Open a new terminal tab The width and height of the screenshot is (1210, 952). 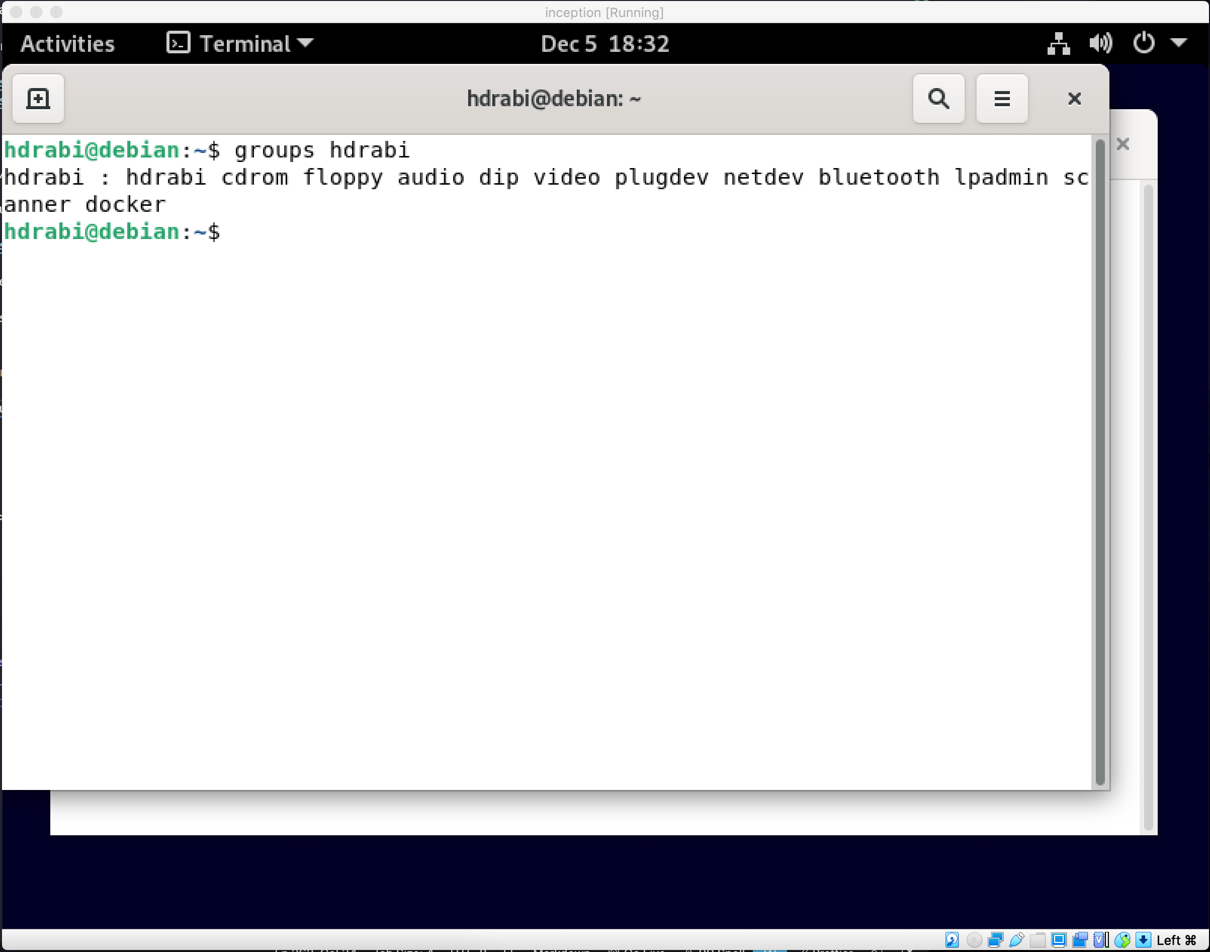click(x=38, y=99)
